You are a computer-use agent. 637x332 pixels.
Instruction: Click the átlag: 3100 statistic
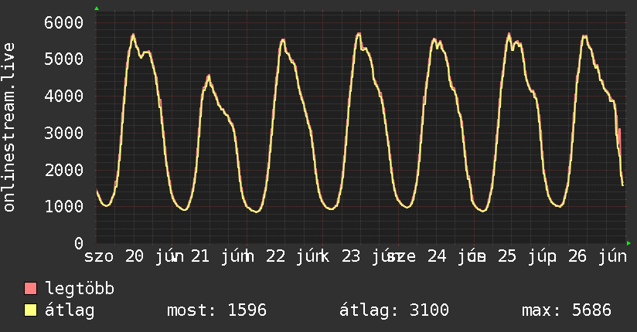(394, 310)
